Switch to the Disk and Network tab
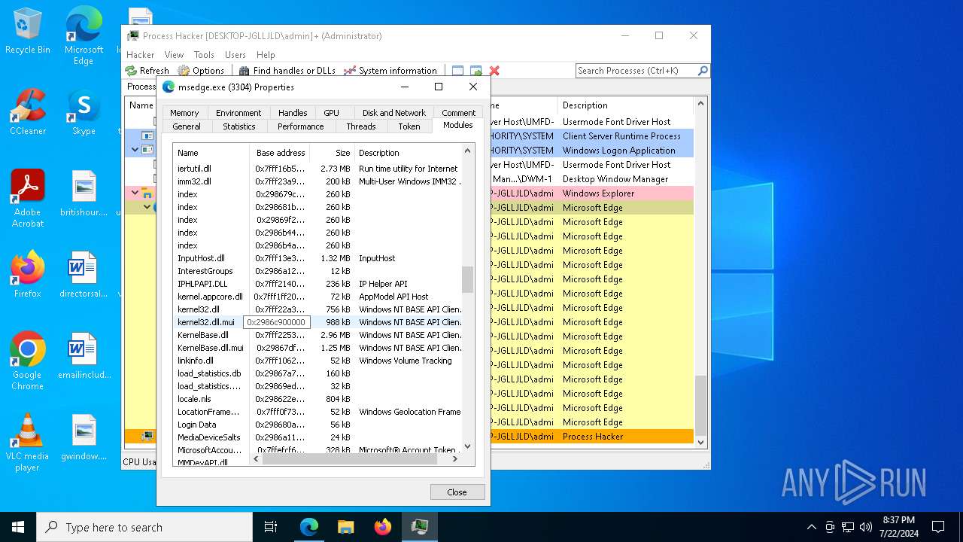 click(x=394, y=113)
